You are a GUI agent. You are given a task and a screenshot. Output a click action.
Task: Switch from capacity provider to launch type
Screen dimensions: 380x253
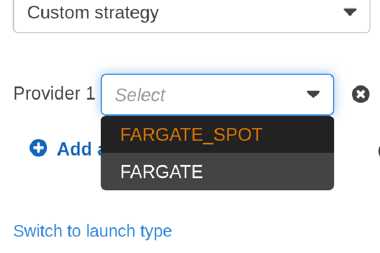[92, 231]
